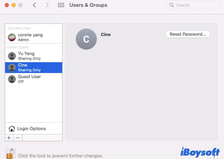Click the magnifying glass search icon
The image size is (224, 159).
click(x=172, y=5)
